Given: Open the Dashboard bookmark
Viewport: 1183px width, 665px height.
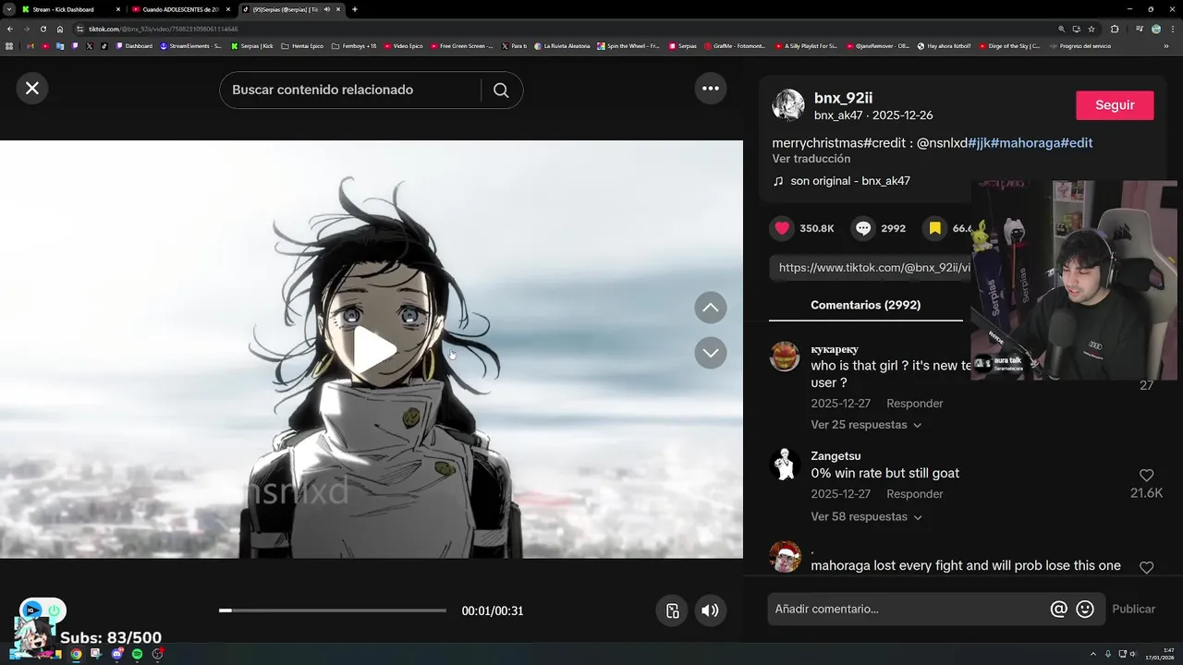Looking at the screenshot, I should 134,46.
